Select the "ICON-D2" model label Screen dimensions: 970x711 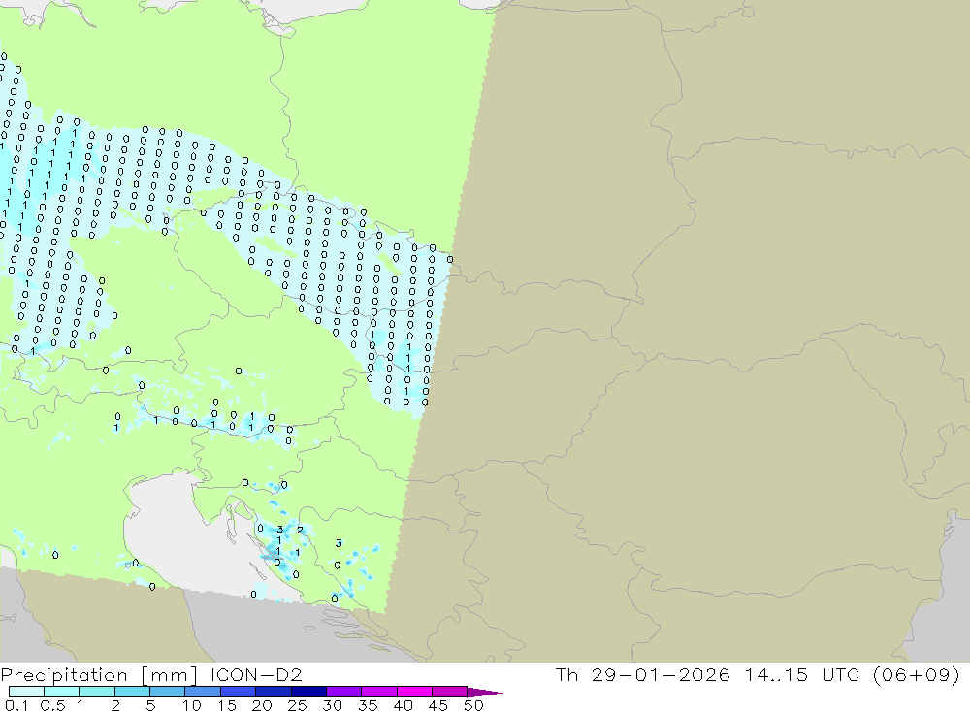coord(256,674)
